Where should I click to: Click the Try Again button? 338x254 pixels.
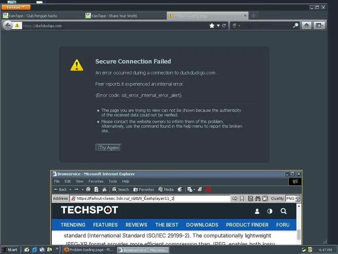[109, 148]
